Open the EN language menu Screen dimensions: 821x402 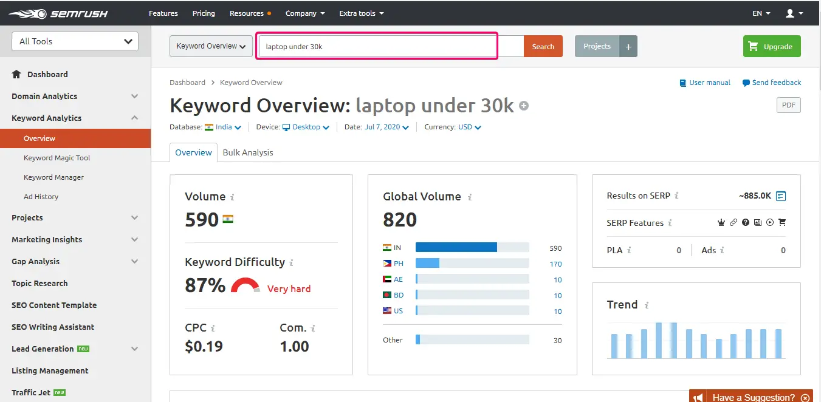761,13
